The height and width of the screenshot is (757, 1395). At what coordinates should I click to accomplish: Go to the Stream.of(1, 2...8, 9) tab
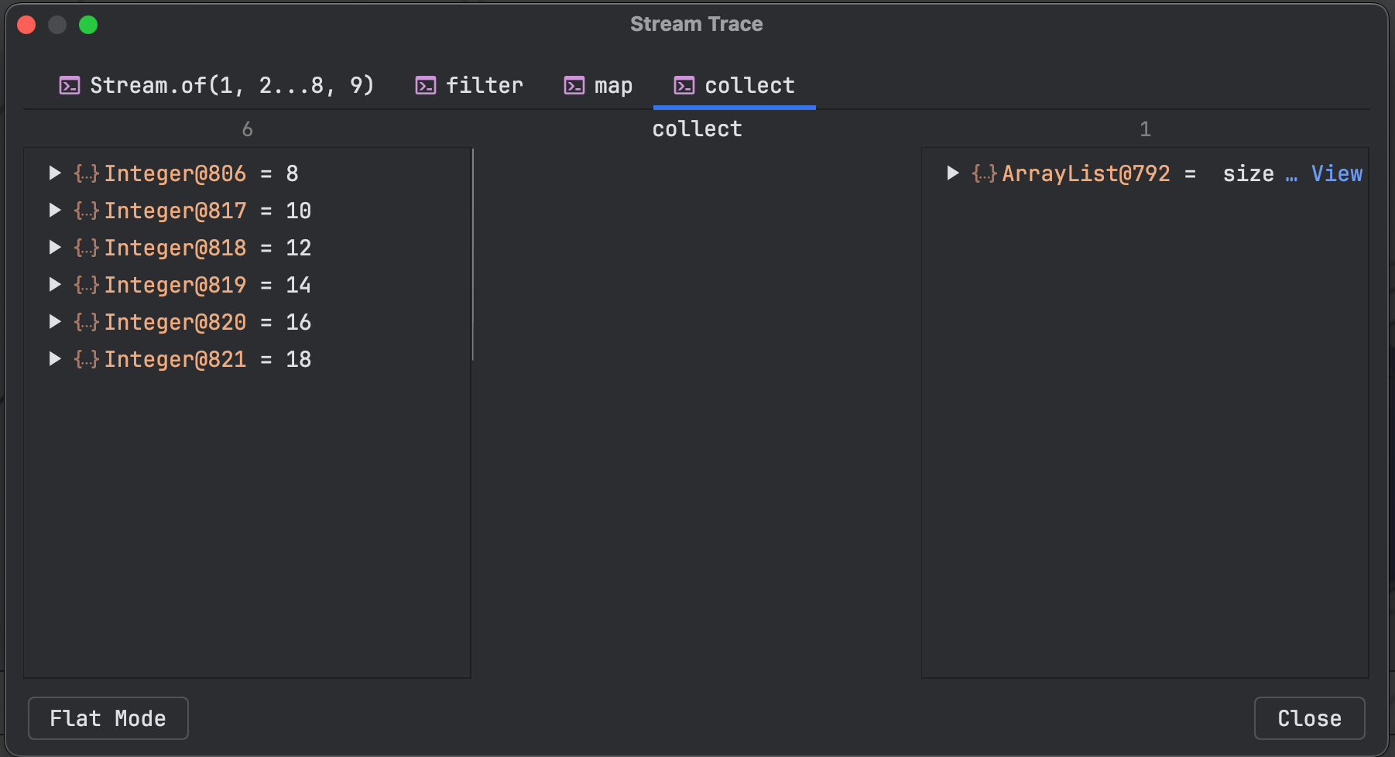tap(231, 85)
